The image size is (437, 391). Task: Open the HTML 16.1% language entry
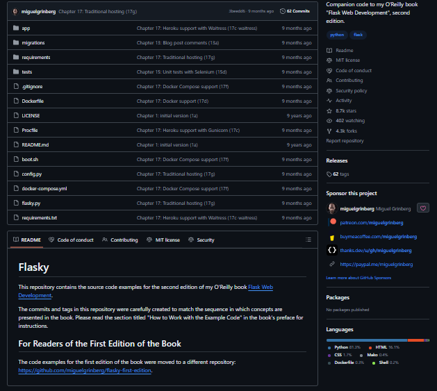click(x=384, y=347)
